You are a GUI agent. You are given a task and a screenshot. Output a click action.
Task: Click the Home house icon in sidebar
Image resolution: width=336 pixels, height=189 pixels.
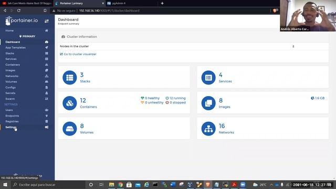point(47,30)
